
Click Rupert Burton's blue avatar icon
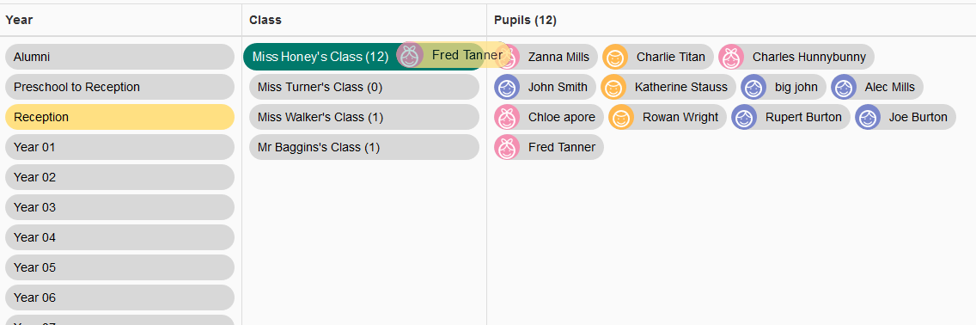[x=744, y=117]
